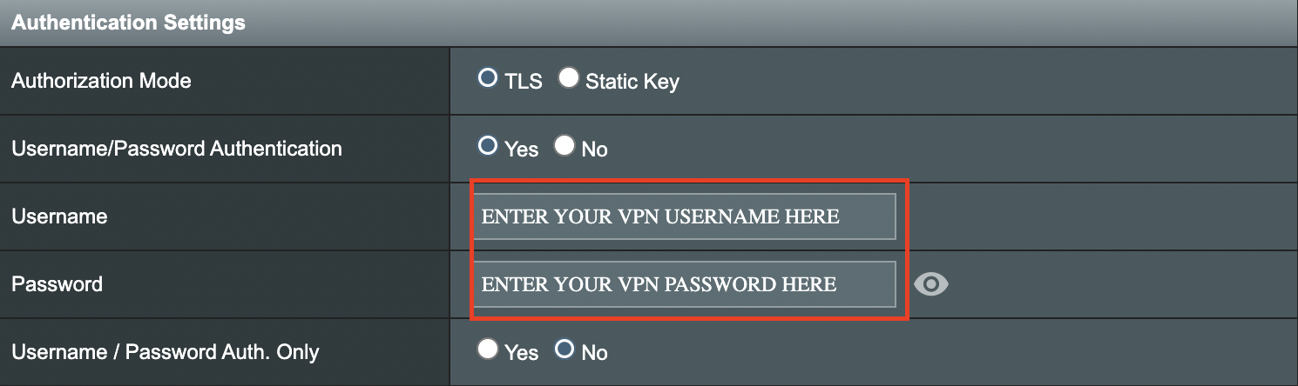Click the Password row label

point(57,284)
